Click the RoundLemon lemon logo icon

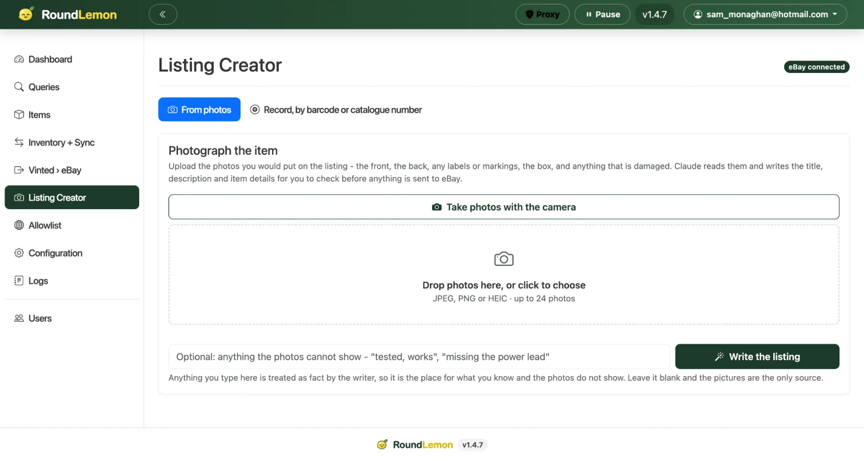[x=26, y=14]
